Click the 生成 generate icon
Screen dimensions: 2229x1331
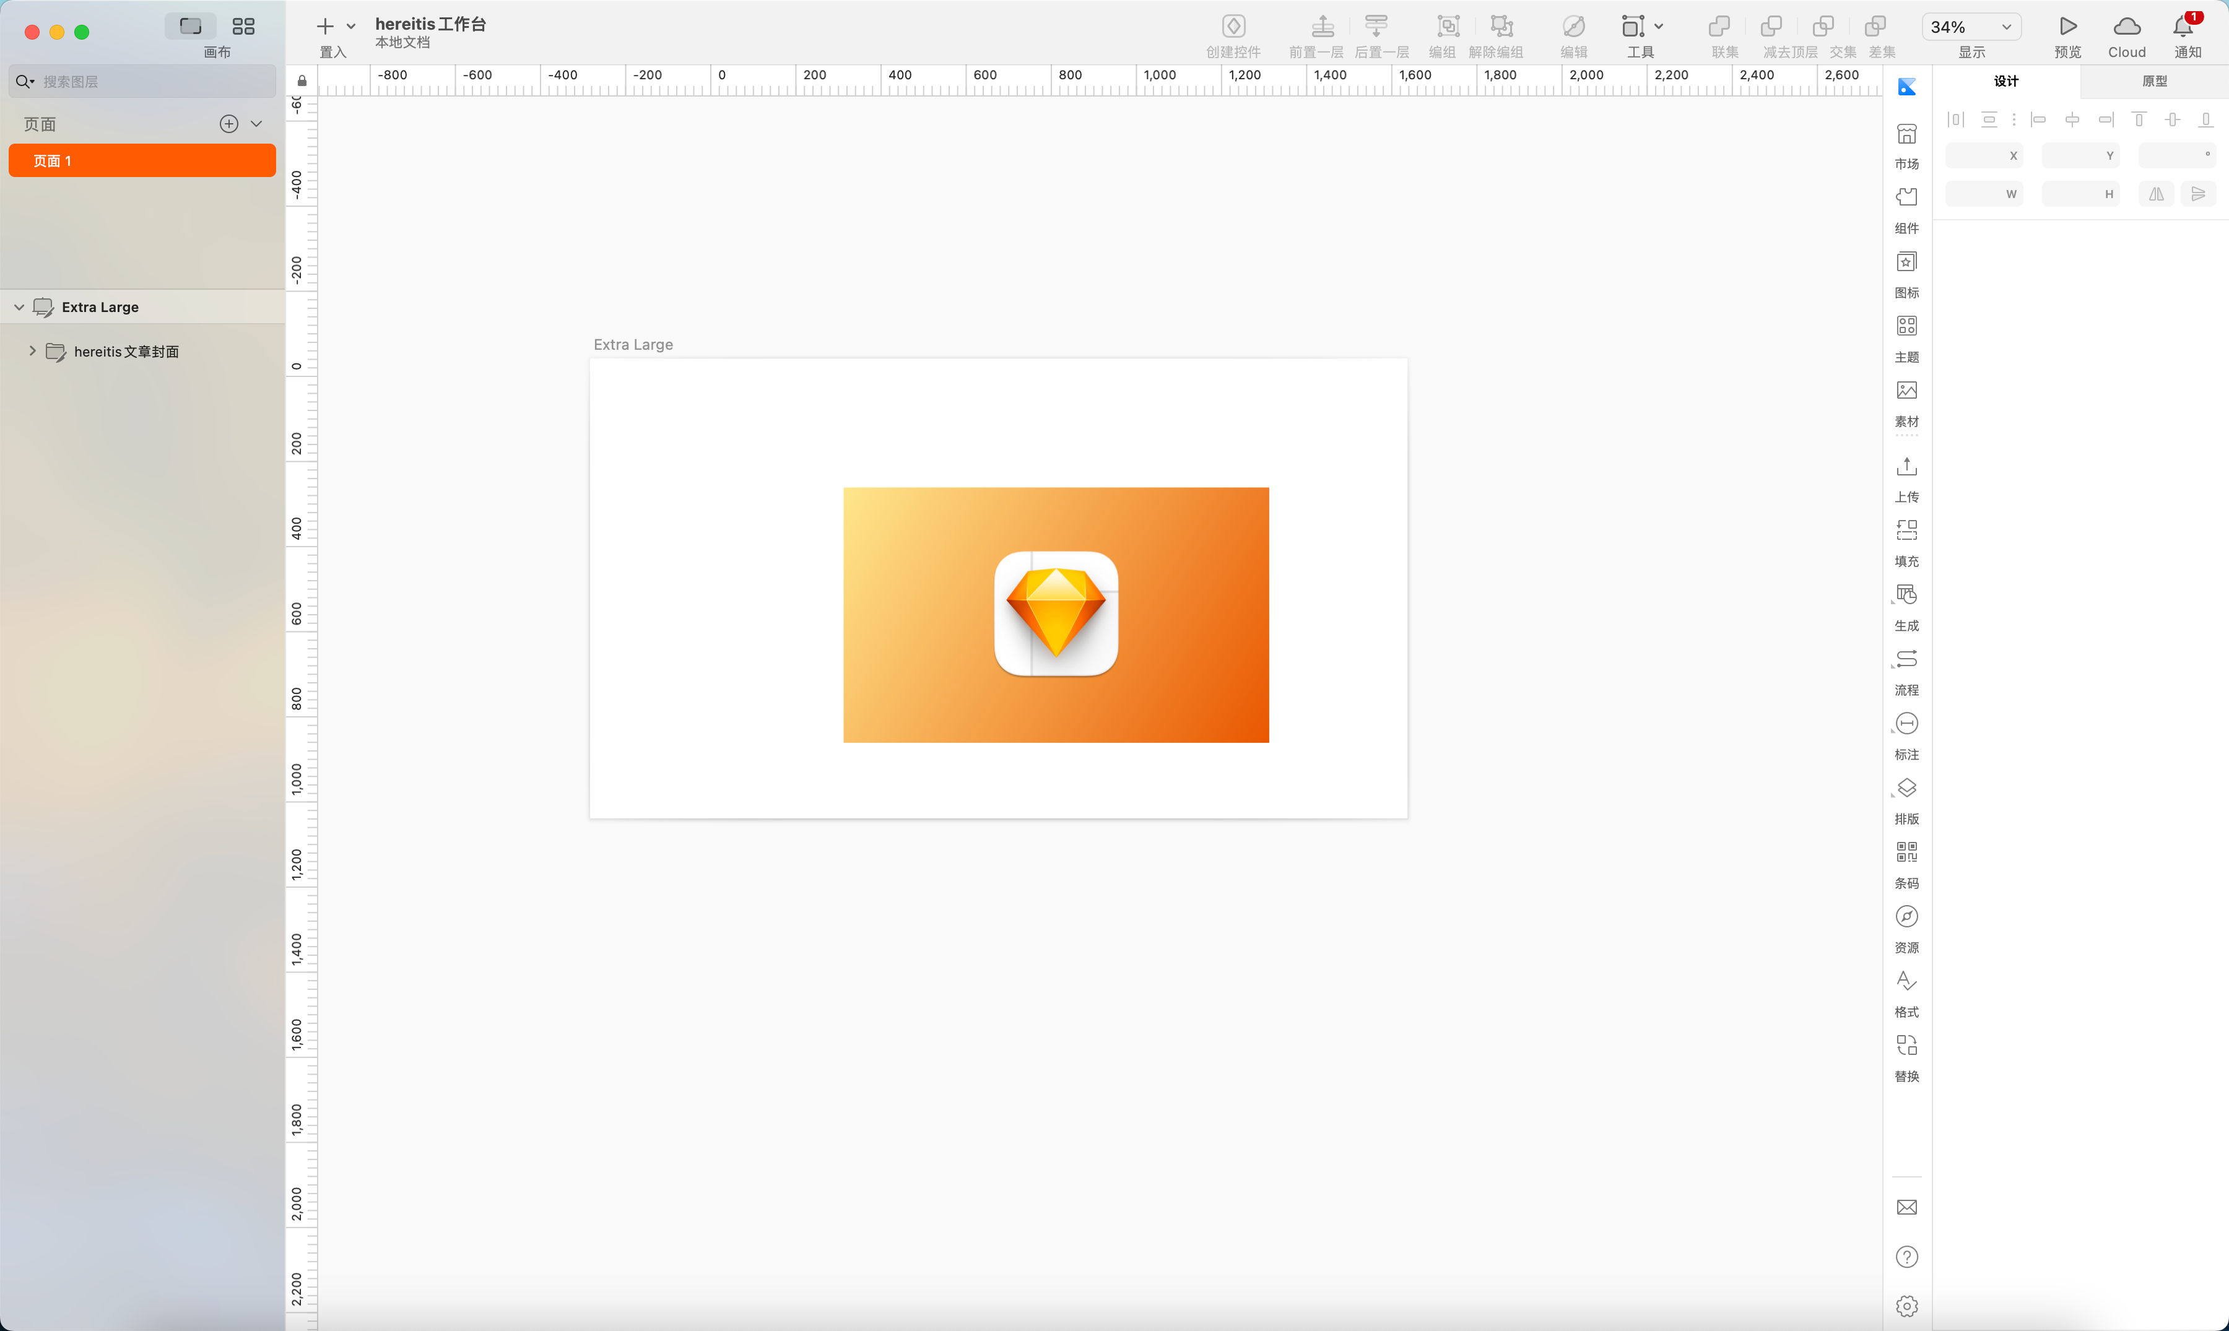1906,595
